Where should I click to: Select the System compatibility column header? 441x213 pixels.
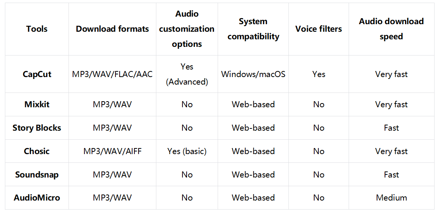coord(253,29)
